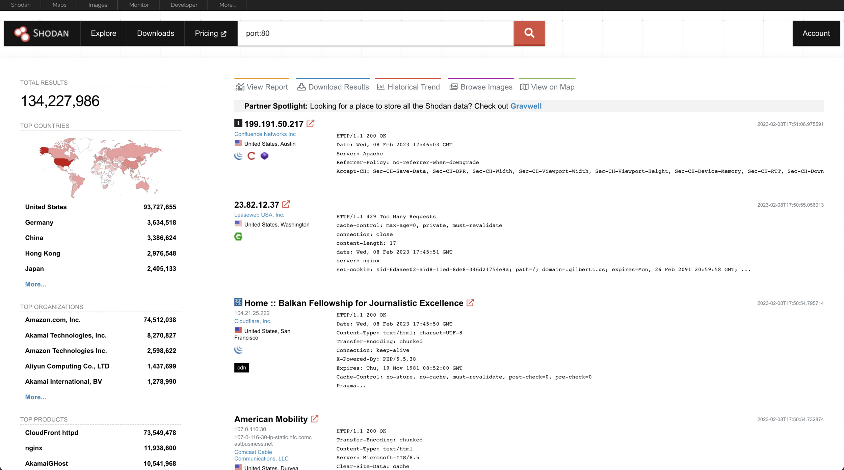Filter by China country
Viewport: 844px width, 470px height.
[101, 238]
